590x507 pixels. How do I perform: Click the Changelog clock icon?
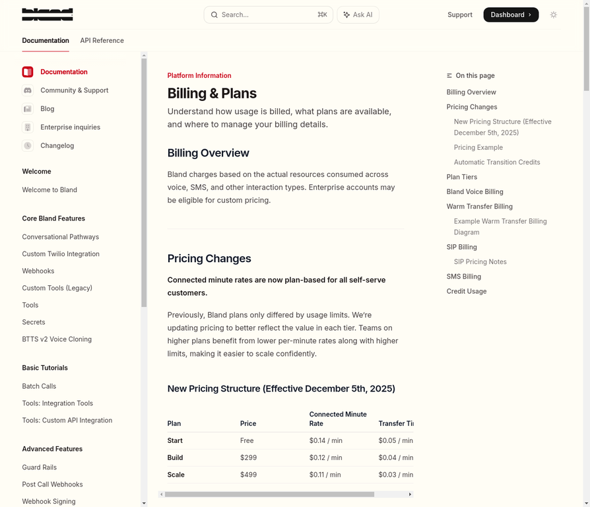(28, 146)
